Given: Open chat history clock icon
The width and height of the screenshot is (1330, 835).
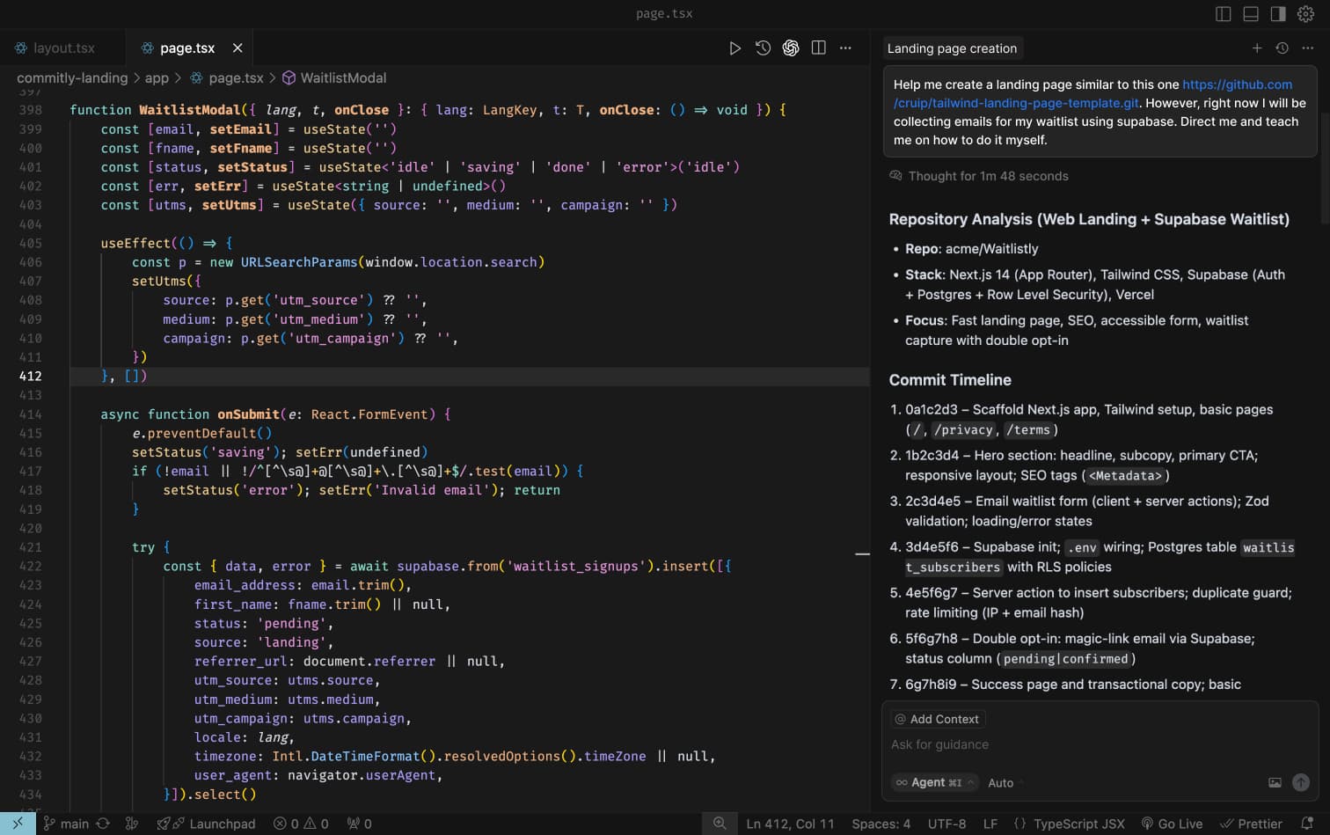Looking at the screenshot, I should pyautogui.click(x=1282, y=48).
